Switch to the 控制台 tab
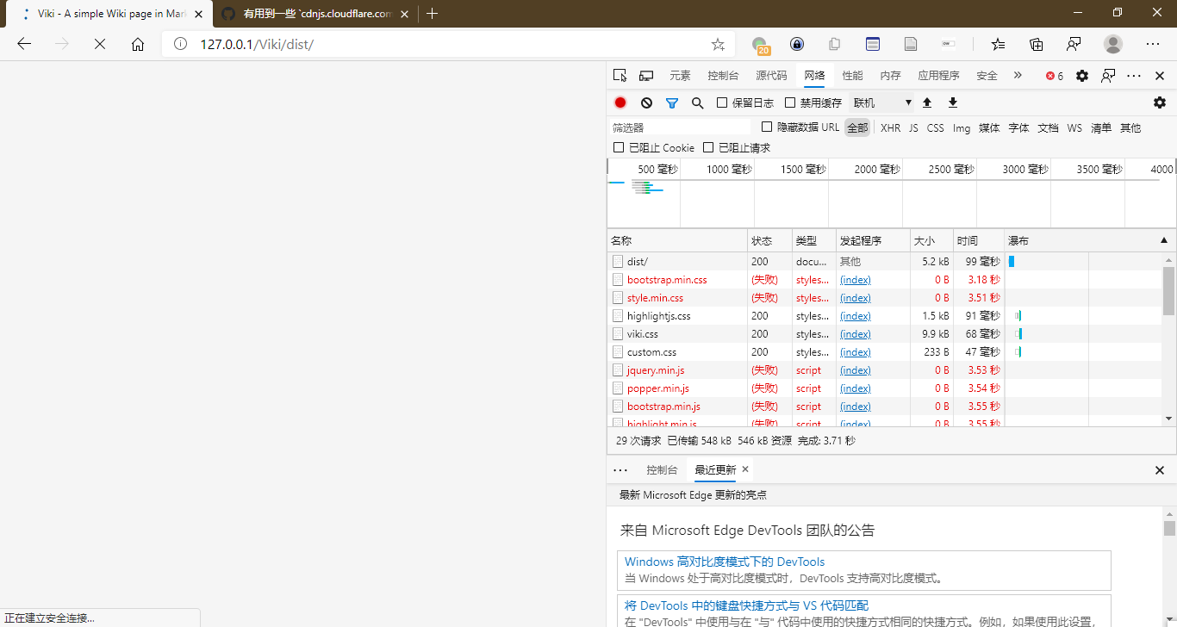The height and width of the screenshot is (627, 1177). 723,75
